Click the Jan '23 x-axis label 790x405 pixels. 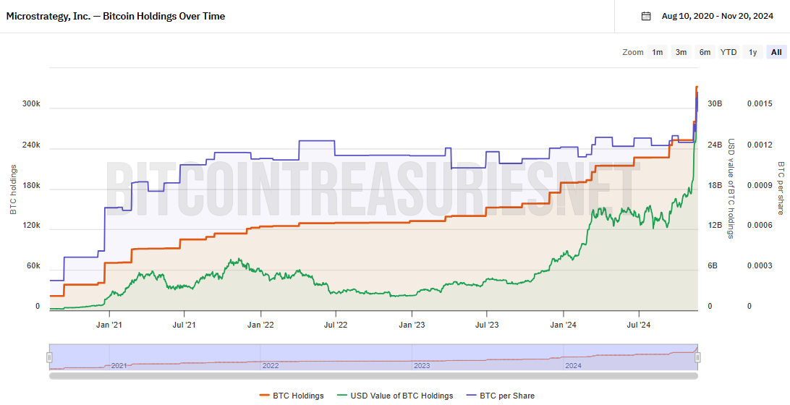412,325
